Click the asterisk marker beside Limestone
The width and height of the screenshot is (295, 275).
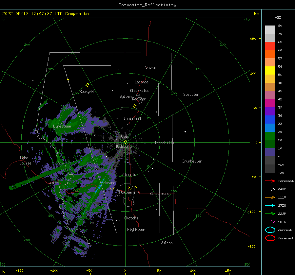pos(62,123)
